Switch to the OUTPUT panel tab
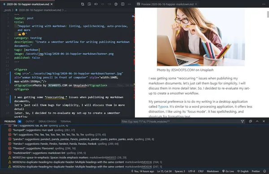This screenshot has height=174, width=269. (30, 122)
